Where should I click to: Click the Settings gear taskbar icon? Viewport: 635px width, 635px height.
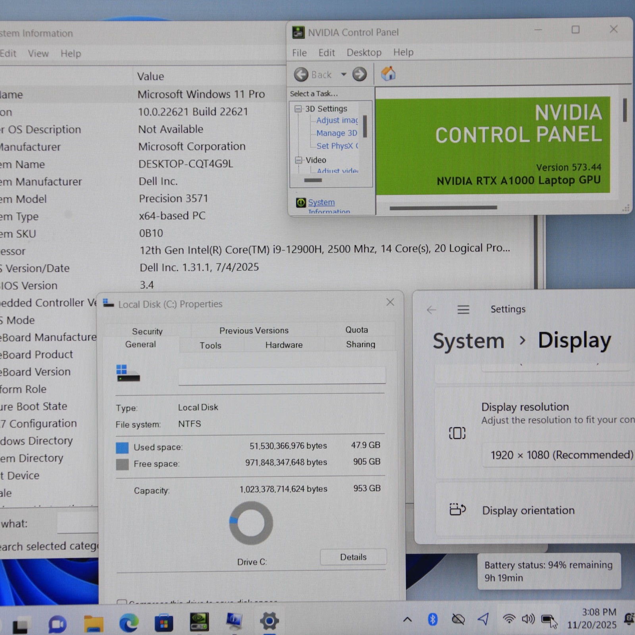pyautogui.click(x=269, y=621)
